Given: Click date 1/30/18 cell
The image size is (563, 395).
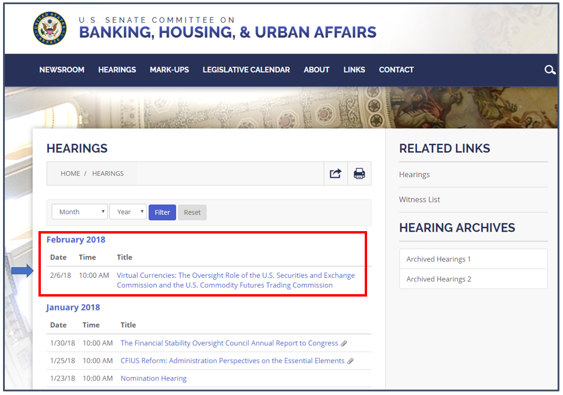Looking at the screenshot, I should (x=62, y=343).
